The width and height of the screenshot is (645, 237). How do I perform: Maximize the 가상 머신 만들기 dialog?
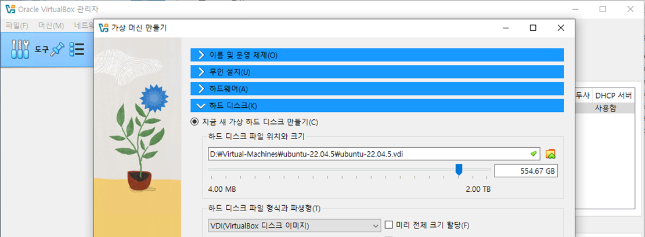coord(533,28)
